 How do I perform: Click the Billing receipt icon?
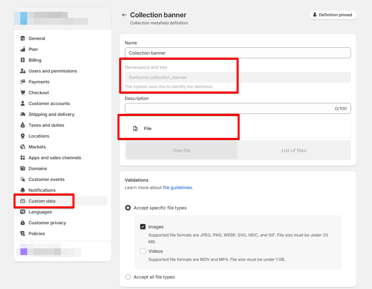pyautogui.click(x=23, y=60)
